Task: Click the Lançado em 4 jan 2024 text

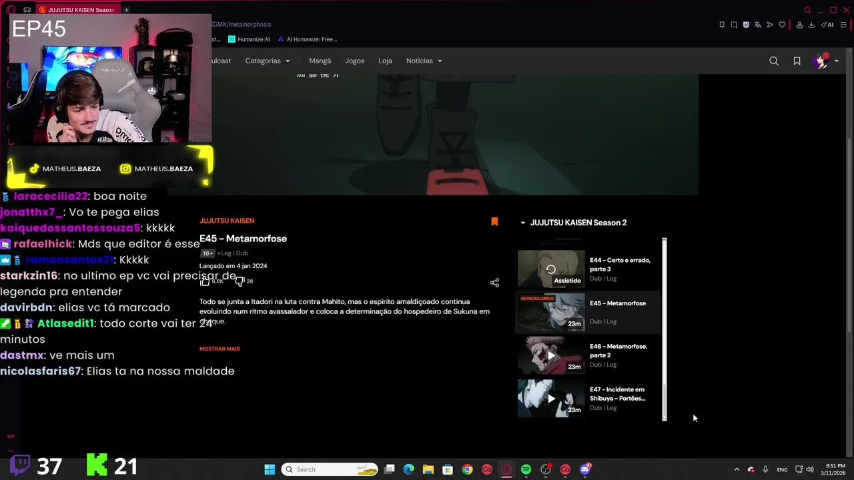Action: pyautogui.click(x=234, y=266)
